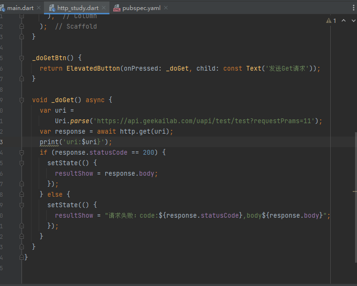Go to next highlighted problem arrow
Screen dimensions: 357x286
tap(354, 21)
